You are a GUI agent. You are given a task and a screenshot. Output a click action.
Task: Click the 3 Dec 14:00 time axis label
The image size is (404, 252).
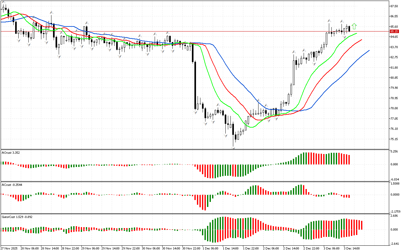352,248
